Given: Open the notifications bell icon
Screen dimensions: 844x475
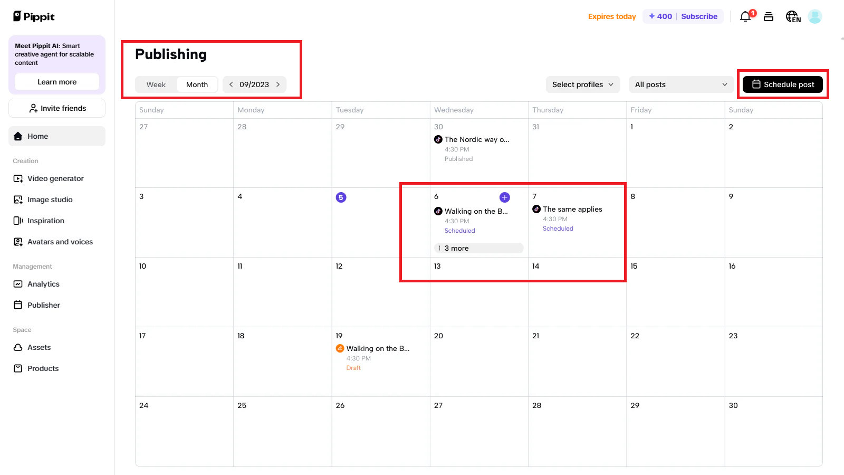Looking at the screenshot, I should point(745,16).
